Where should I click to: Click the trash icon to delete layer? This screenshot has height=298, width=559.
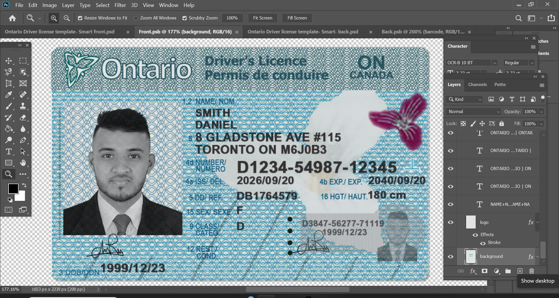tap(531, 271)
